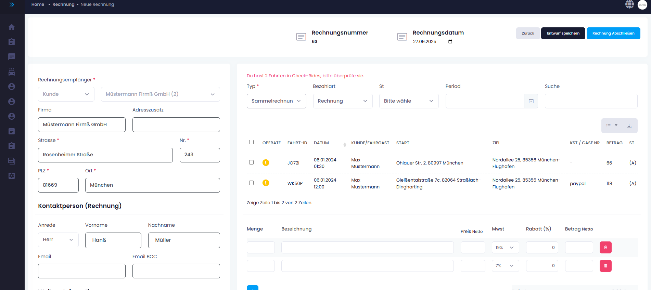
Task: Delete the 19% Mwst line item
Action: click(x=605, y=248)
